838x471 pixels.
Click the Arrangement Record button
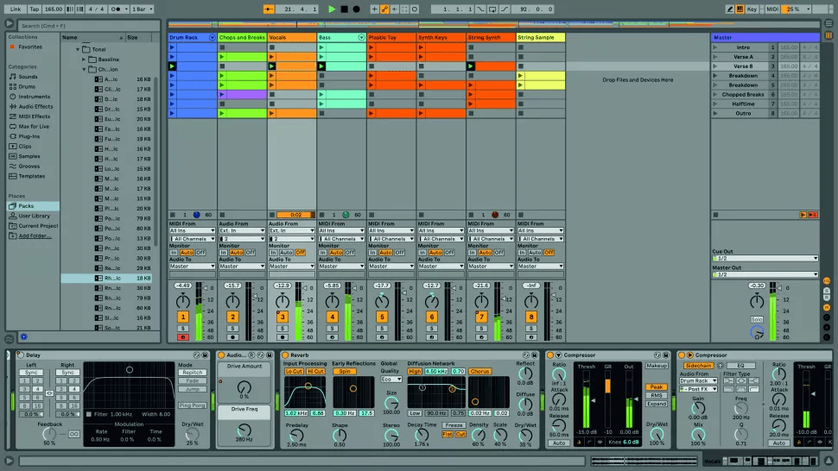point(356,9)
